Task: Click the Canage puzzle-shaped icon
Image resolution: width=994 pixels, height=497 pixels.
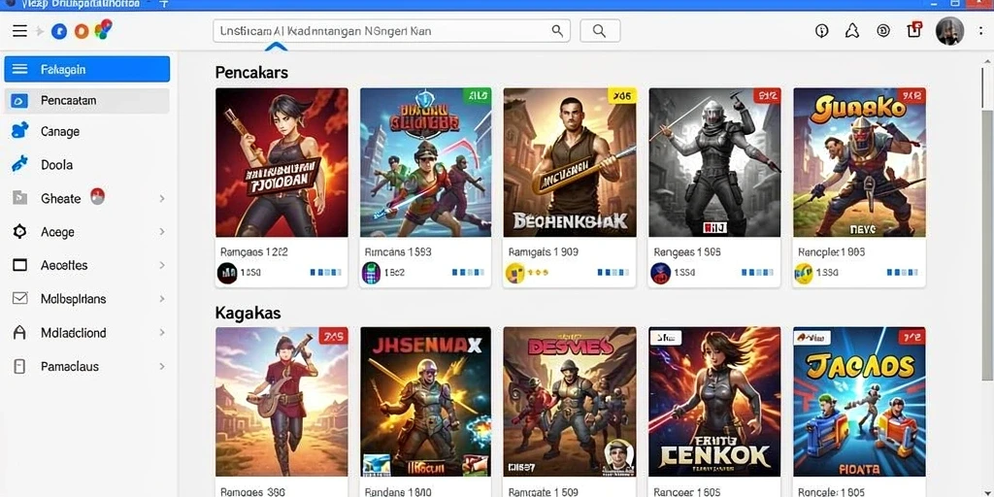Action: [20, 130]
